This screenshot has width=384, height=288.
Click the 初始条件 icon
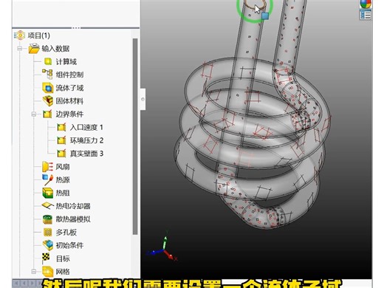(x=48, y=245)
